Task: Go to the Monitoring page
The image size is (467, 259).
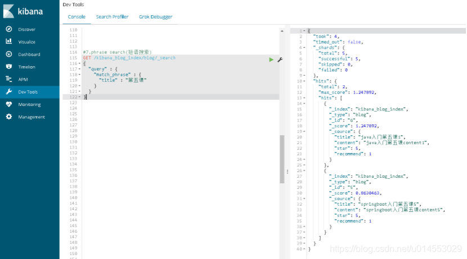Action: click(x=29, y=104)
